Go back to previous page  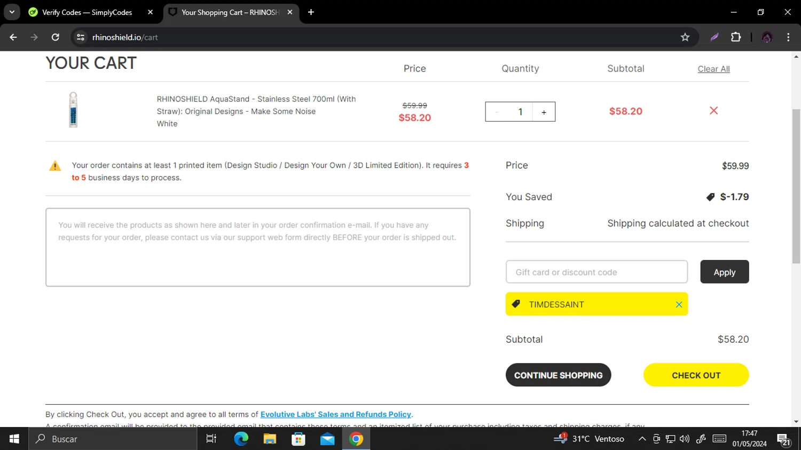pyautogui.click(x=13, y=37)
